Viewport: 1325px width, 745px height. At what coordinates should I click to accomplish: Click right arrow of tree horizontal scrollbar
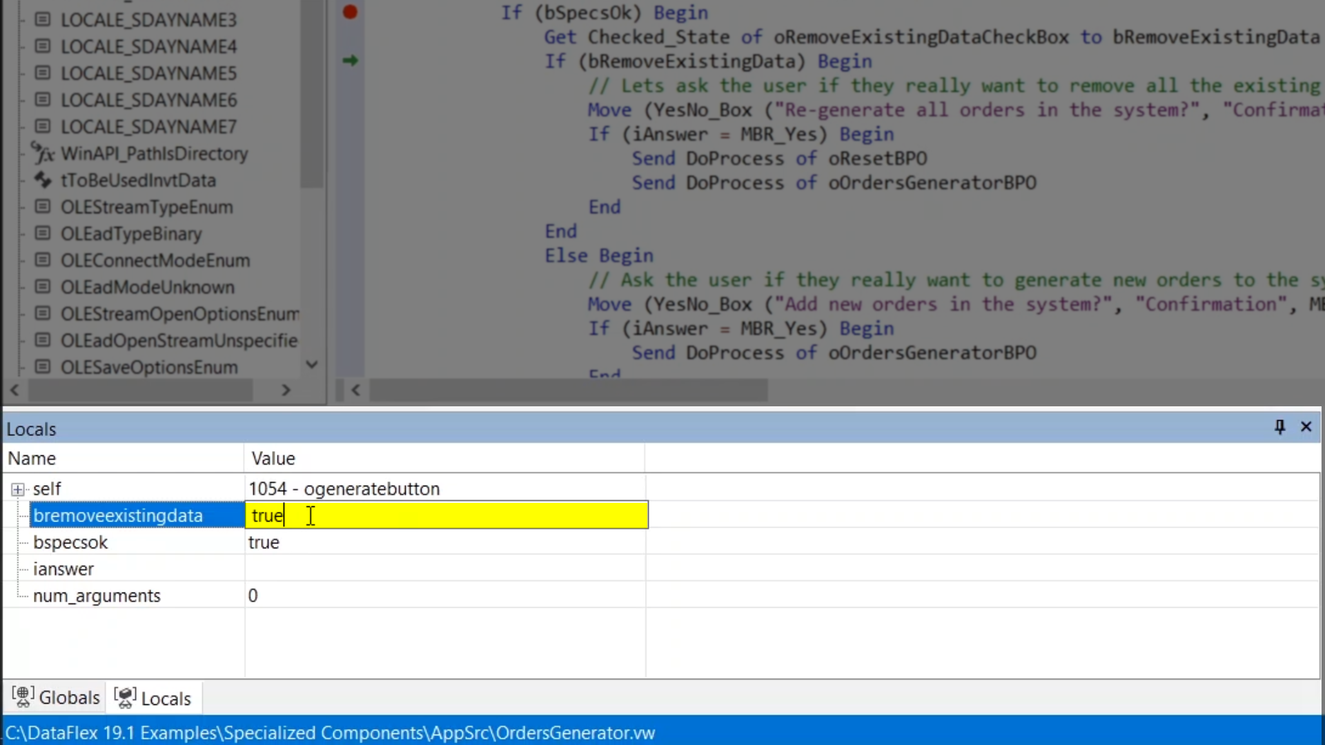286,390
